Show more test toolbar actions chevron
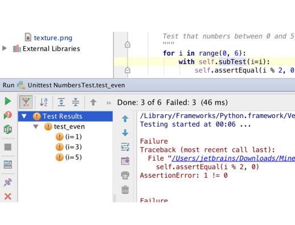295x225 pixels. tap(109, 103)
